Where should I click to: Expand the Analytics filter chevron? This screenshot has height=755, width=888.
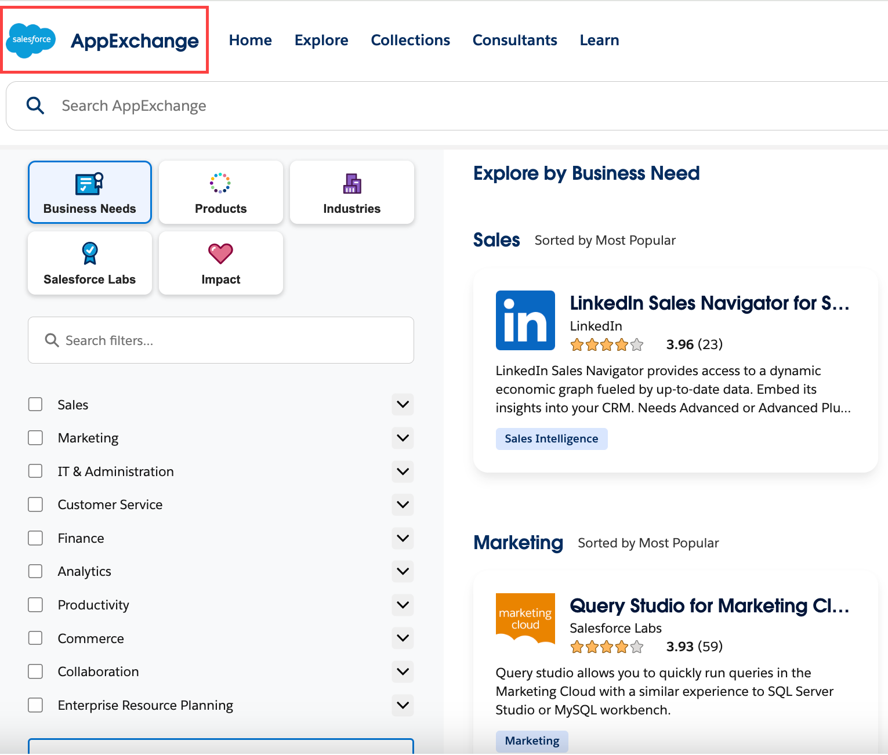click(x=403, y=571)
